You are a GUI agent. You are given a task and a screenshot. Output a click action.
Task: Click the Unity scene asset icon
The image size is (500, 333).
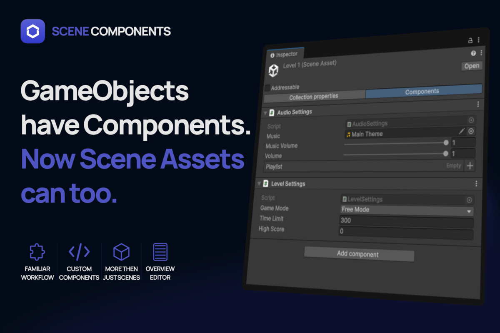[273, 71]
